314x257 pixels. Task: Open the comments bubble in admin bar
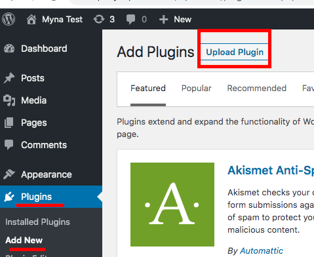click(x=130, y=20)
